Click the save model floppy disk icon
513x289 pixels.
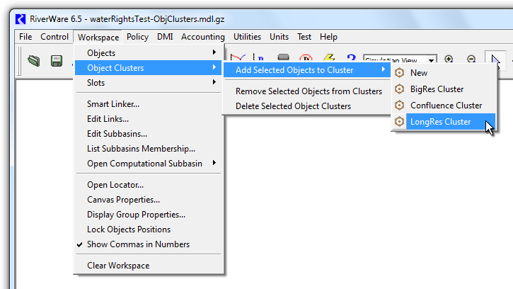[57, 61]
